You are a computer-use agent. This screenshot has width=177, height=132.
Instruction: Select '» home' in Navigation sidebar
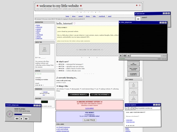pos(38,25)
